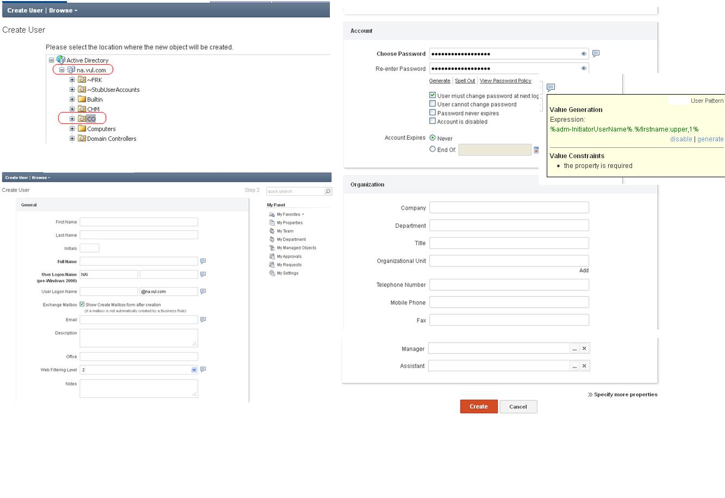Open pattern icon next to pre-Windows 2000 logon name
The image size is (725, 498).
(203, 274)
